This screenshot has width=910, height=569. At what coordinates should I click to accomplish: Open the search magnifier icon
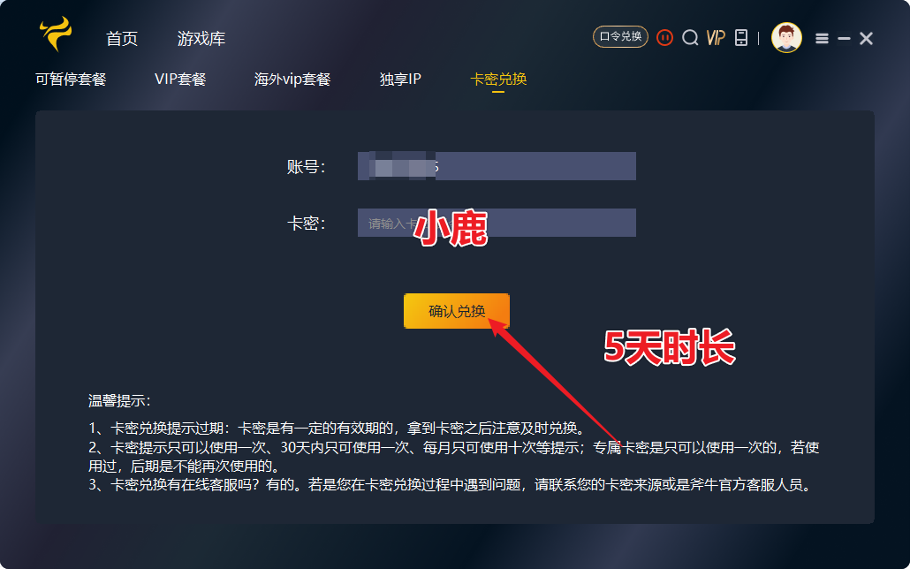[690, 38]
